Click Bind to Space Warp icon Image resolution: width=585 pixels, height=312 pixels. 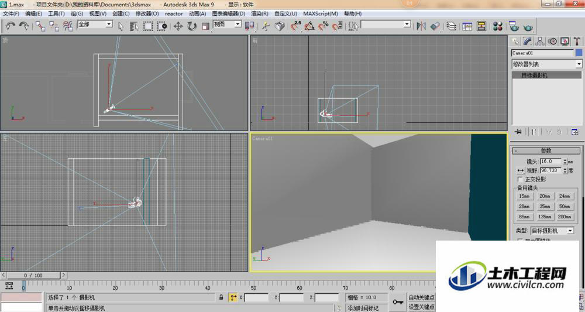(67, 26)
